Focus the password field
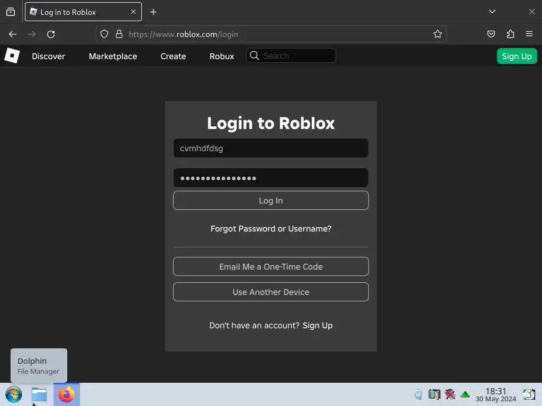This screenshot has height=406, width=542. pyautogui.click(x=270, y=178)
